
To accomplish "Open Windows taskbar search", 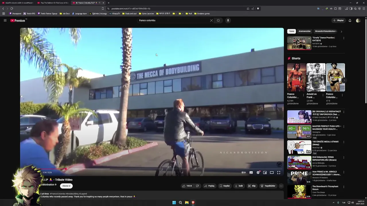I will pyautogui.click(x=180, y=203).
